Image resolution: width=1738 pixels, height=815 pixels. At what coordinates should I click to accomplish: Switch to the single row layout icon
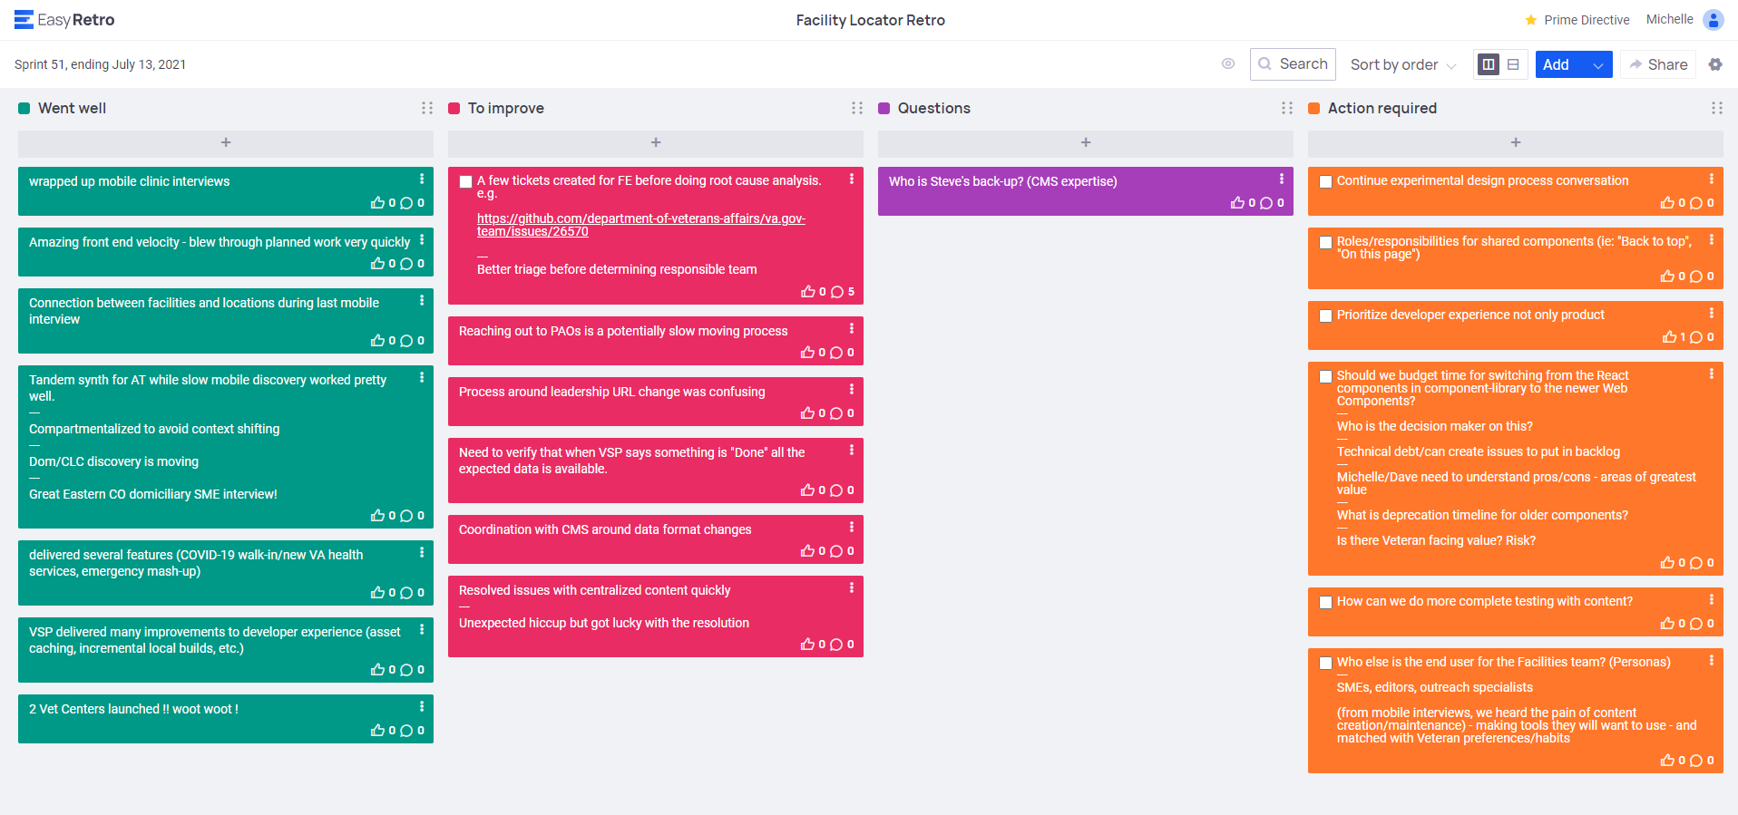1513,64
